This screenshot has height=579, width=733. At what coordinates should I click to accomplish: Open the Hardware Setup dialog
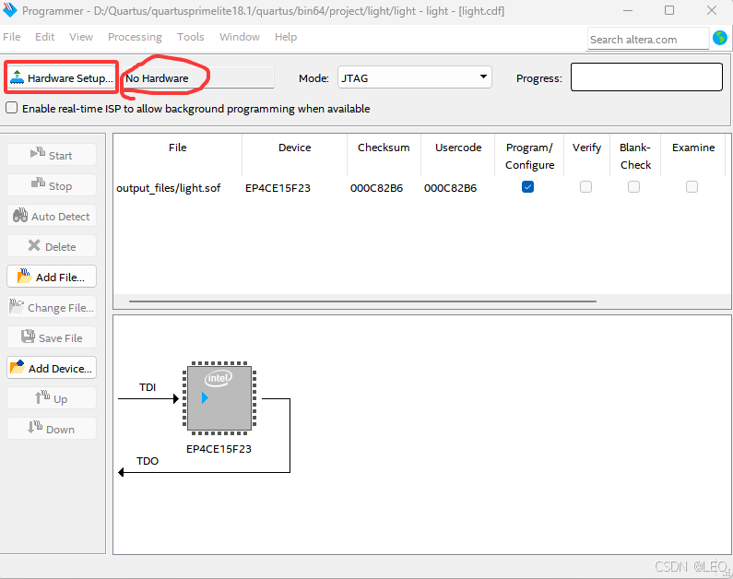pos(61,78)
